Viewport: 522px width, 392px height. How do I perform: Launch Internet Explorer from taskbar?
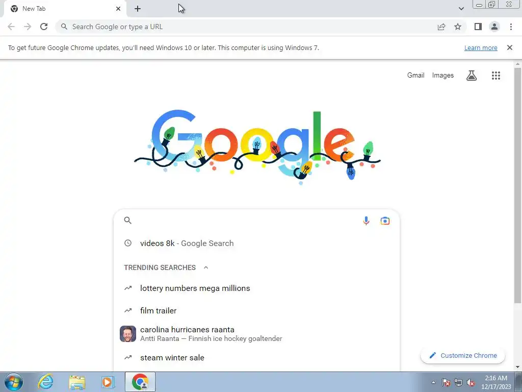click(45, 382)
